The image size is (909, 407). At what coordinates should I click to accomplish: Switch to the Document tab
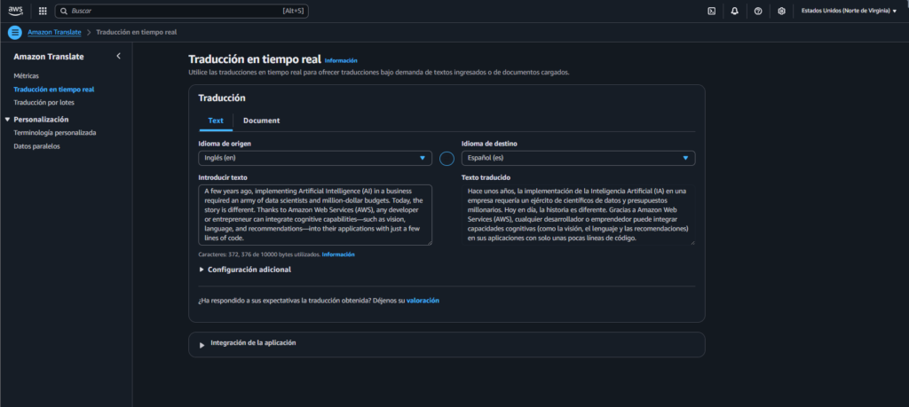[261, 121]
